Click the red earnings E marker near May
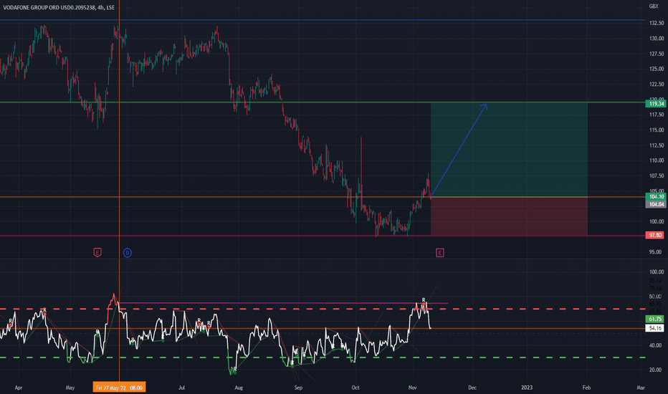Viewport: 668px width, 394px height. point(97,253)
